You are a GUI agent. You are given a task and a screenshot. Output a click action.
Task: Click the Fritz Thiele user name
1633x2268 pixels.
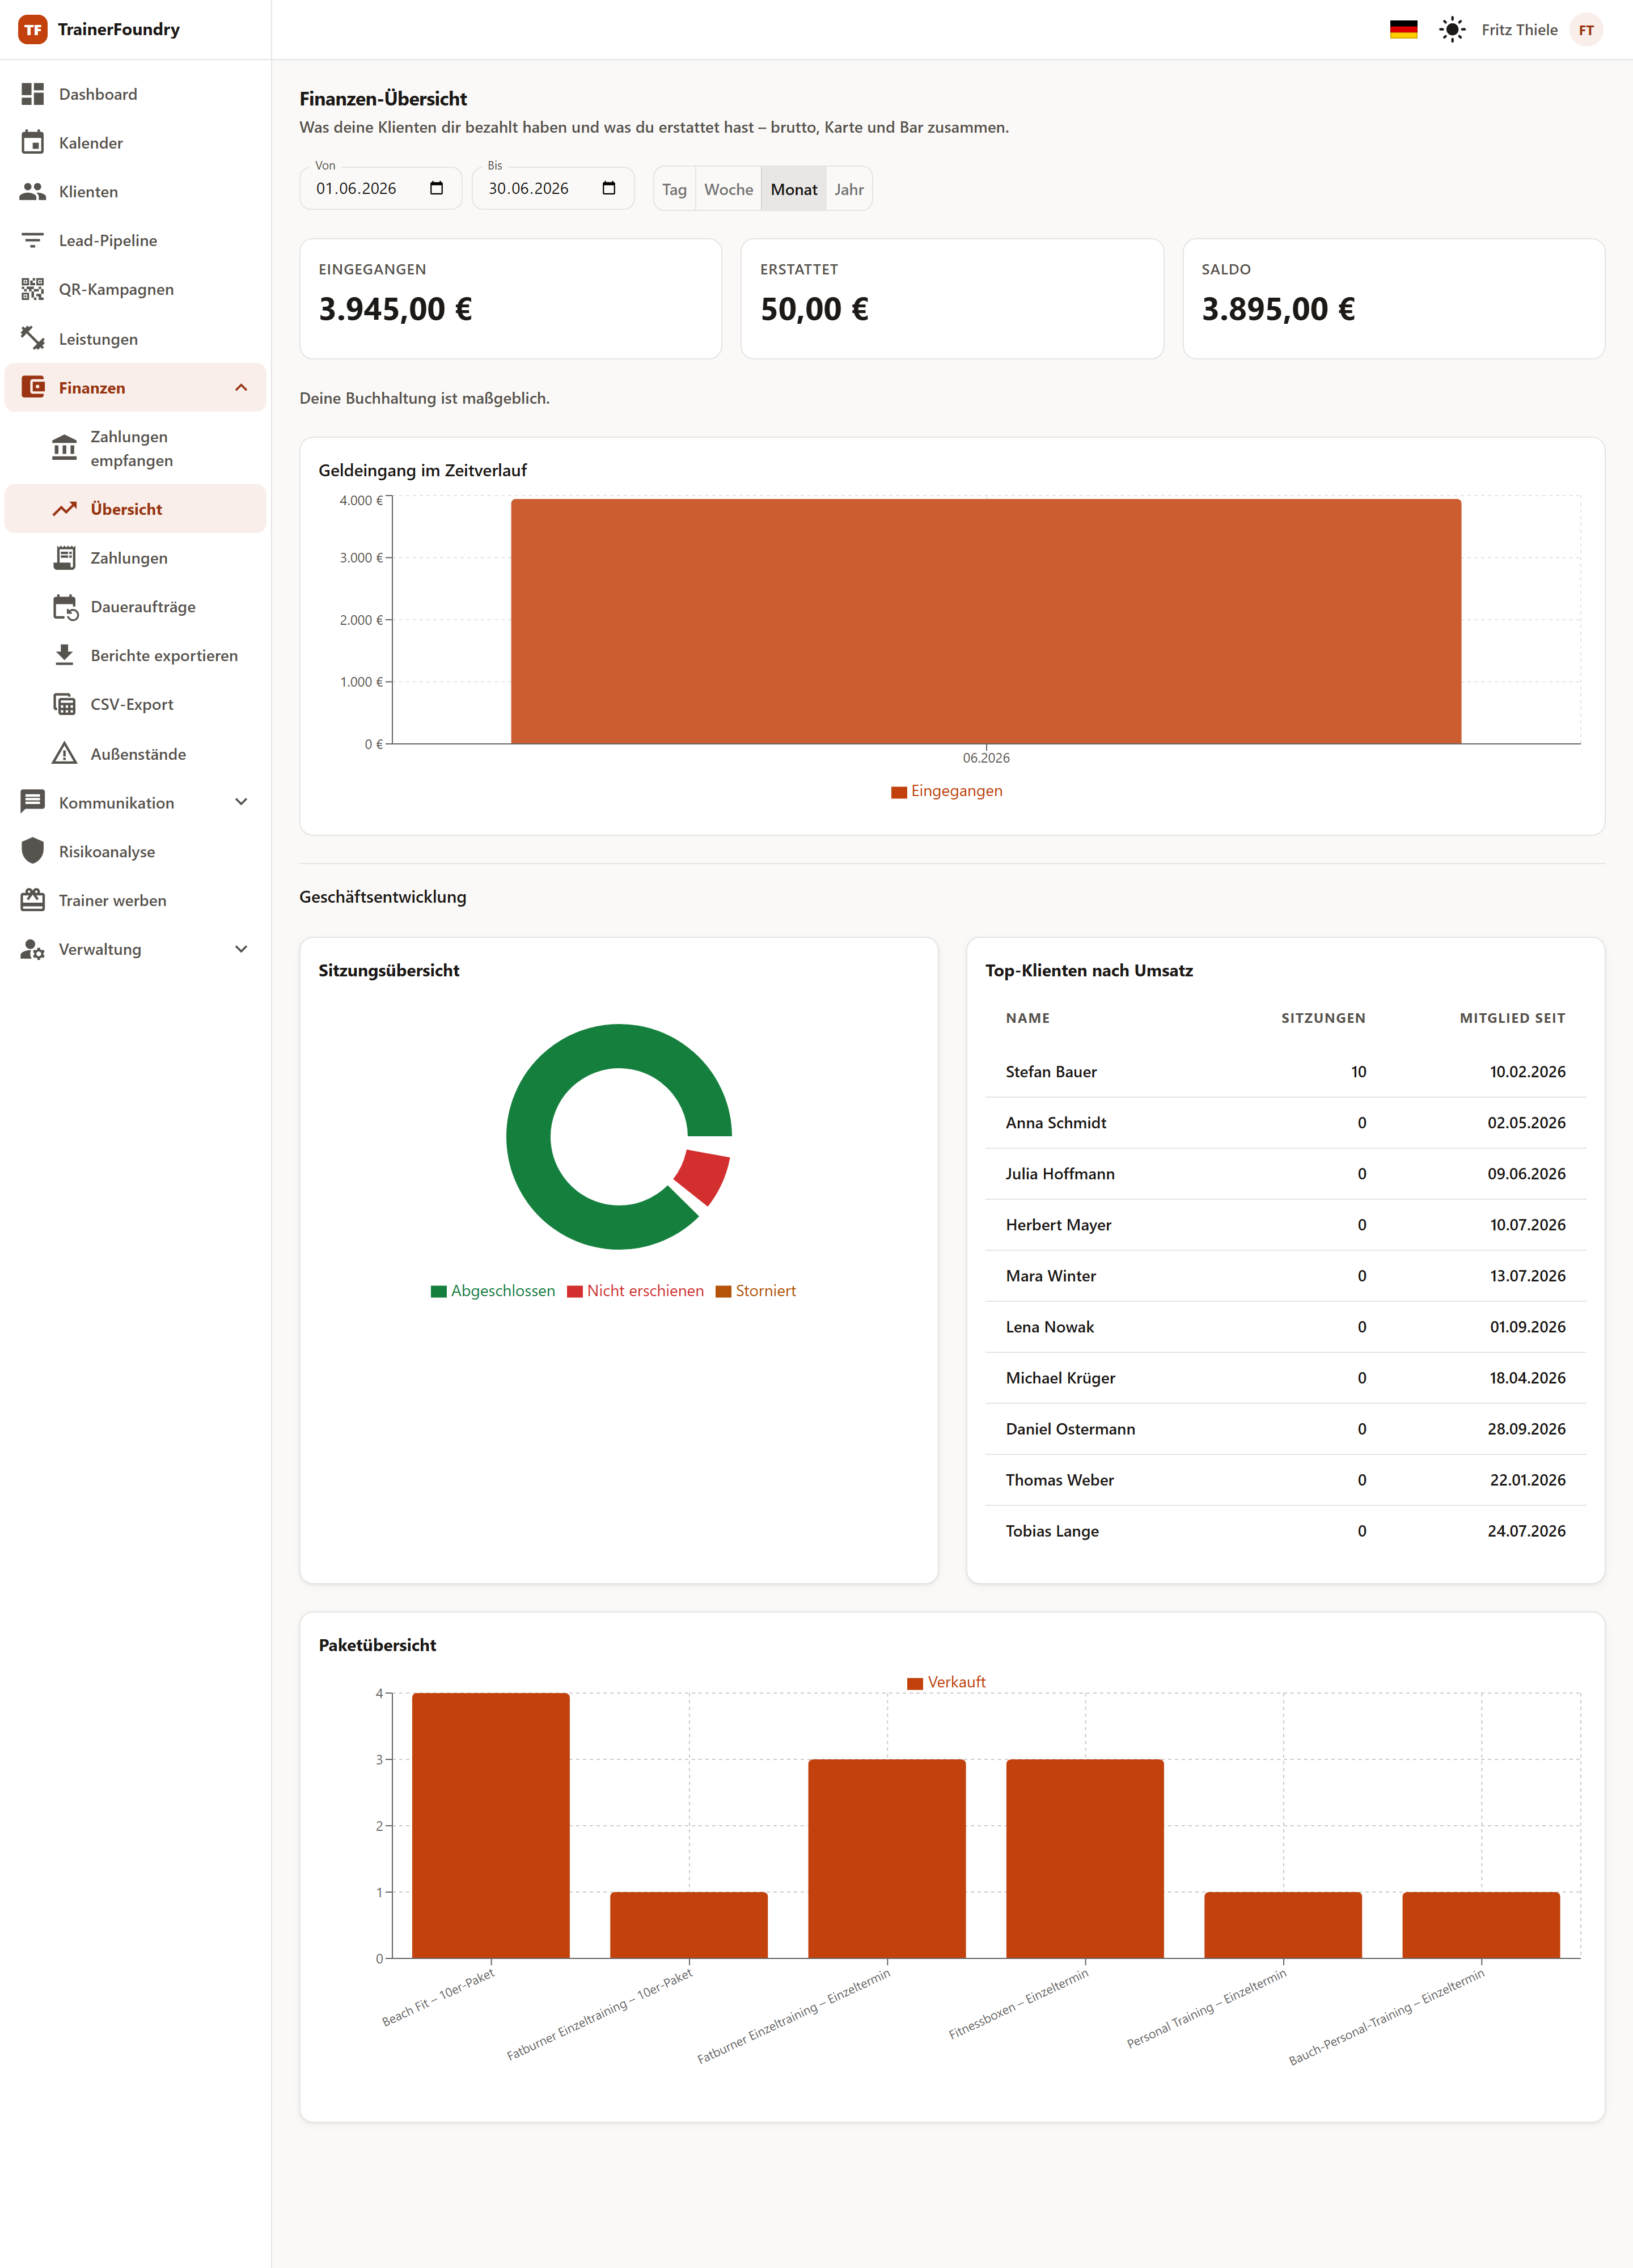[x=1519, y=30]
